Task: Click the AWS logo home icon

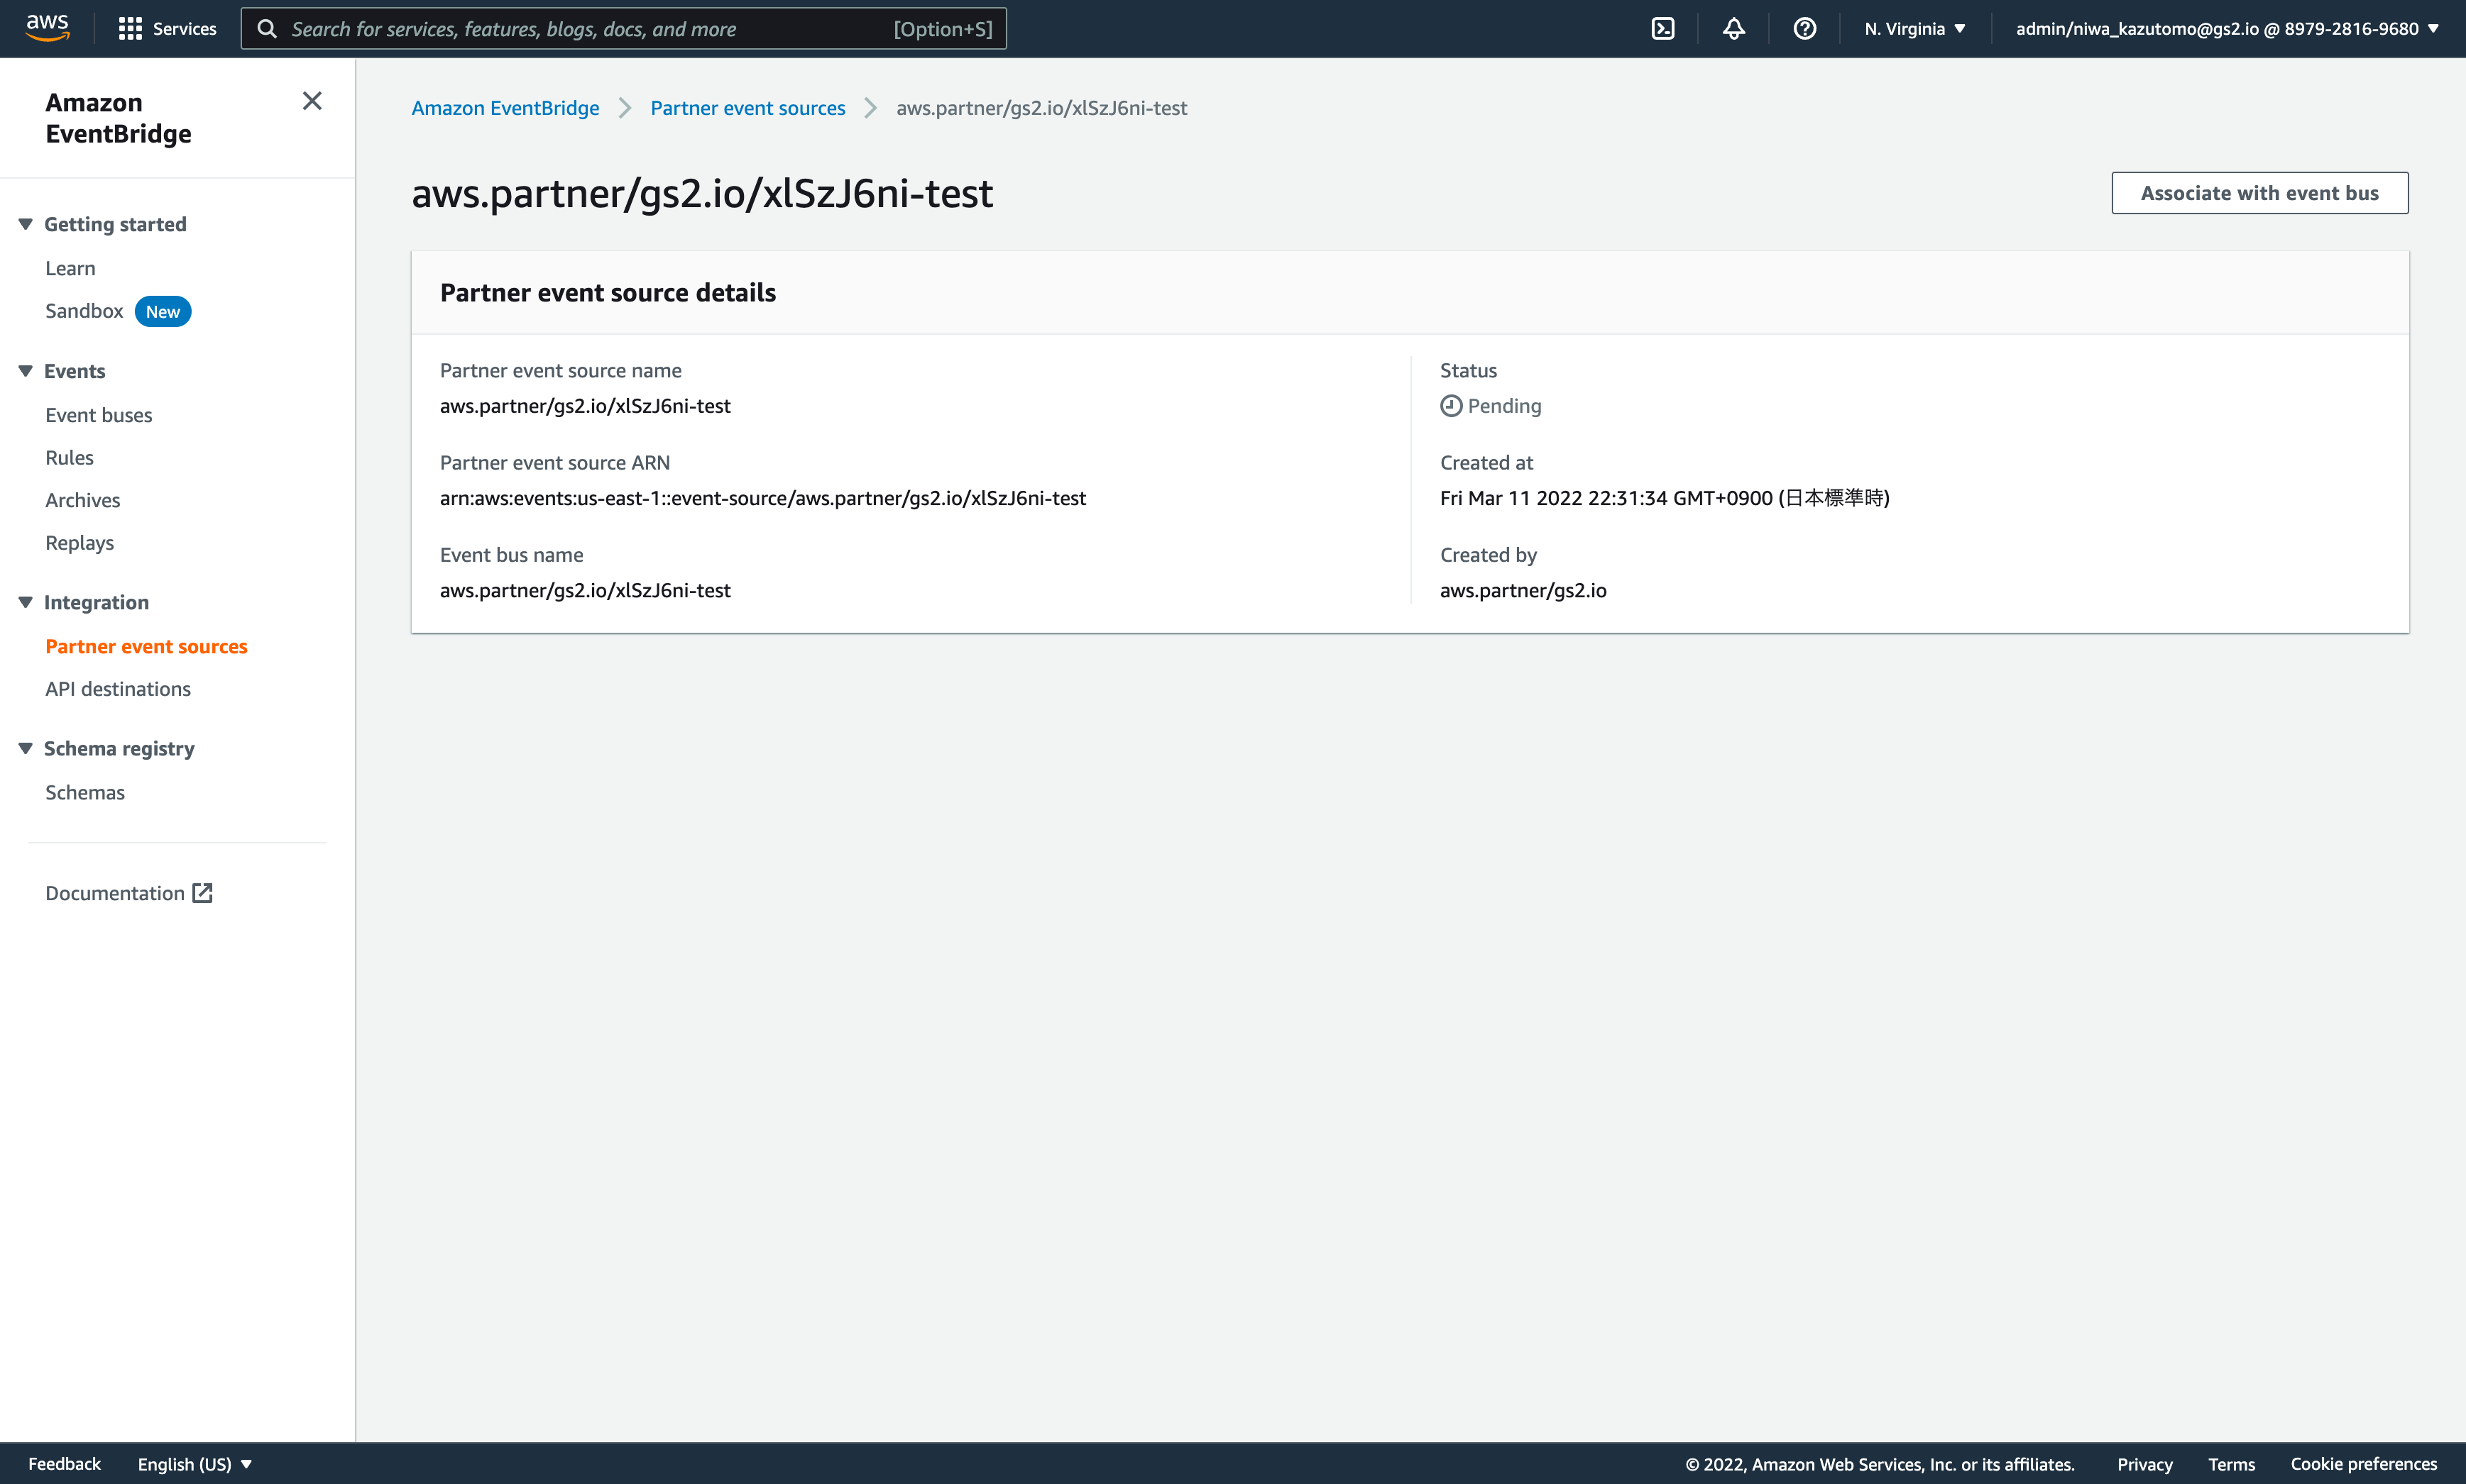Action: click(x=47, y=28)
